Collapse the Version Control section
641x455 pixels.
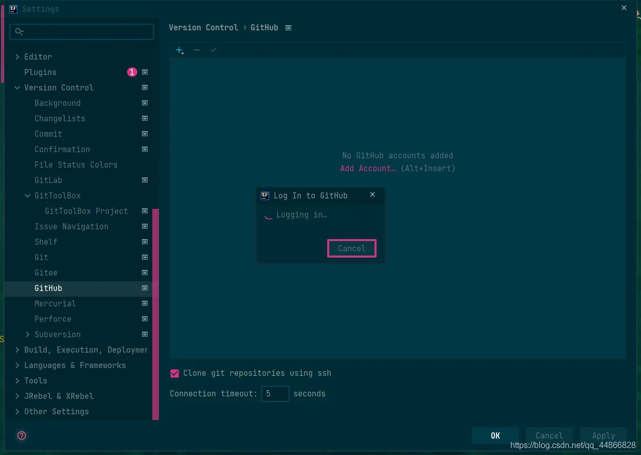click(17, 87)
